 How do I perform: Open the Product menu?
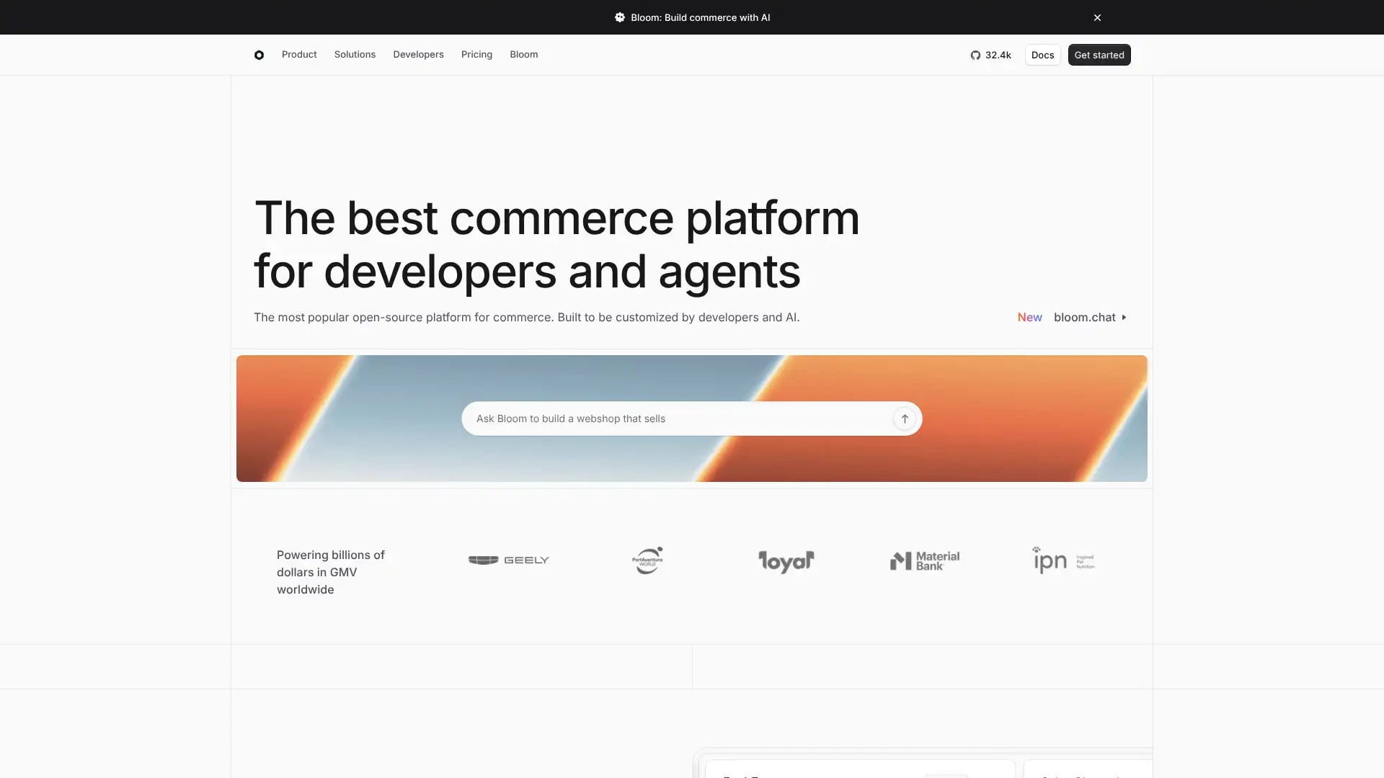pyautogui.click(x=299, y=55)
